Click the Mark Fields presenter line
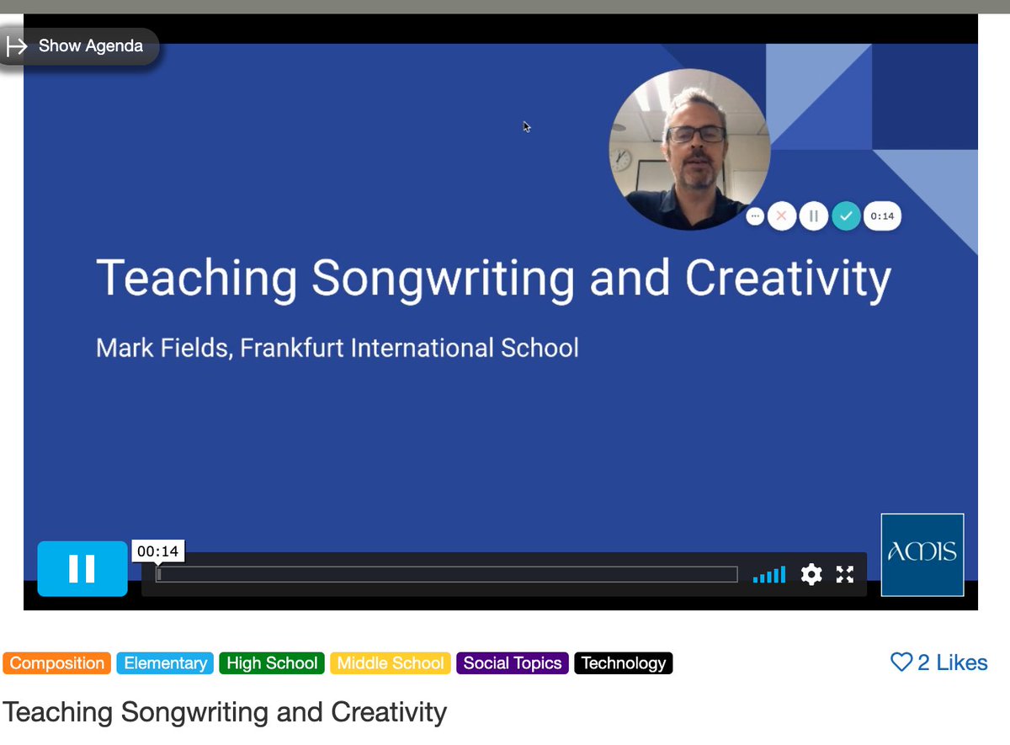Screen dimensions: 1010x745 (338, 348)
